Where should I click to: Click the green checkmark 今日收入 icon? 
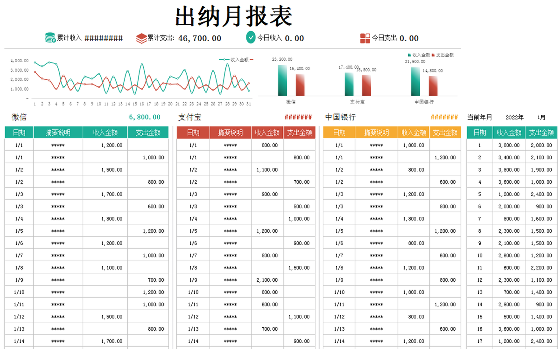pos(251,37)
